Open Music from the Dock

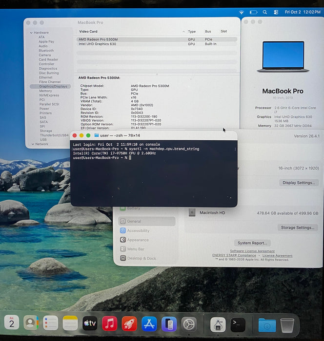110,323
